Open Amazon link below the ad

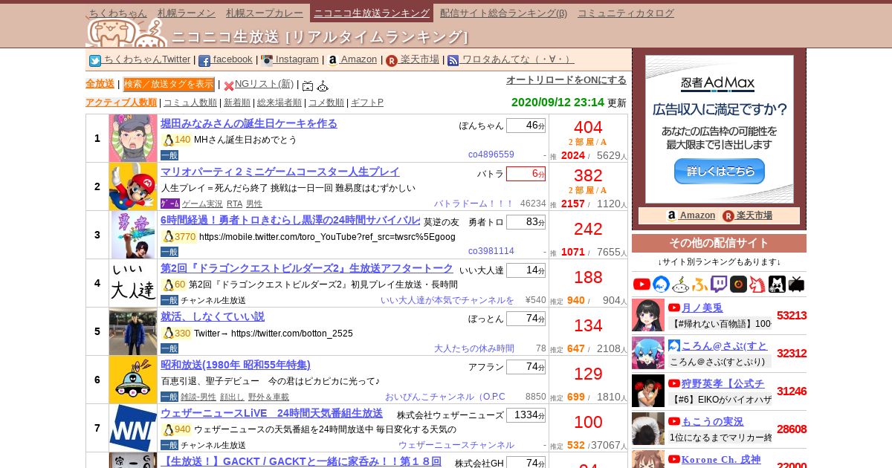[x=691, y=215]
